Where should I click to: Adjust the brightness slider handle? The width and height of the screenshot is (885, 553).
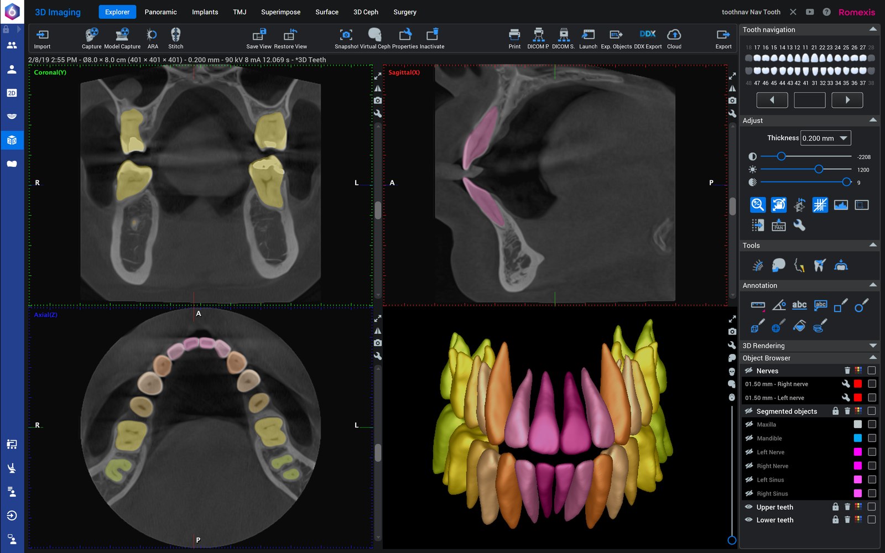819,169
